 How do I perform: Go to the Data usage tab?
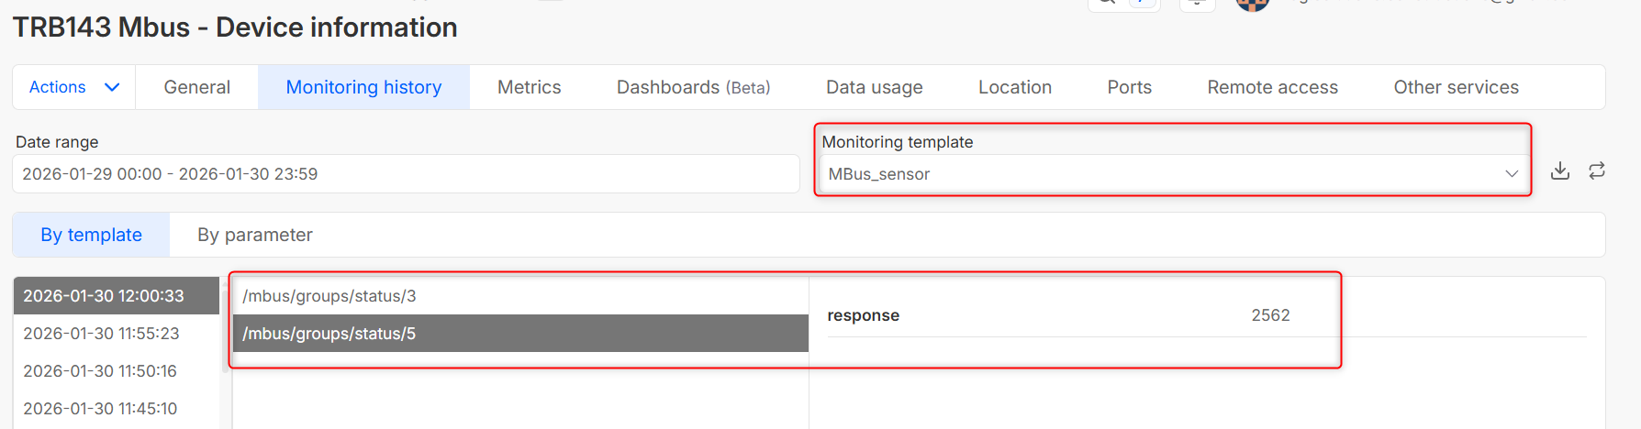coord(874,87)
